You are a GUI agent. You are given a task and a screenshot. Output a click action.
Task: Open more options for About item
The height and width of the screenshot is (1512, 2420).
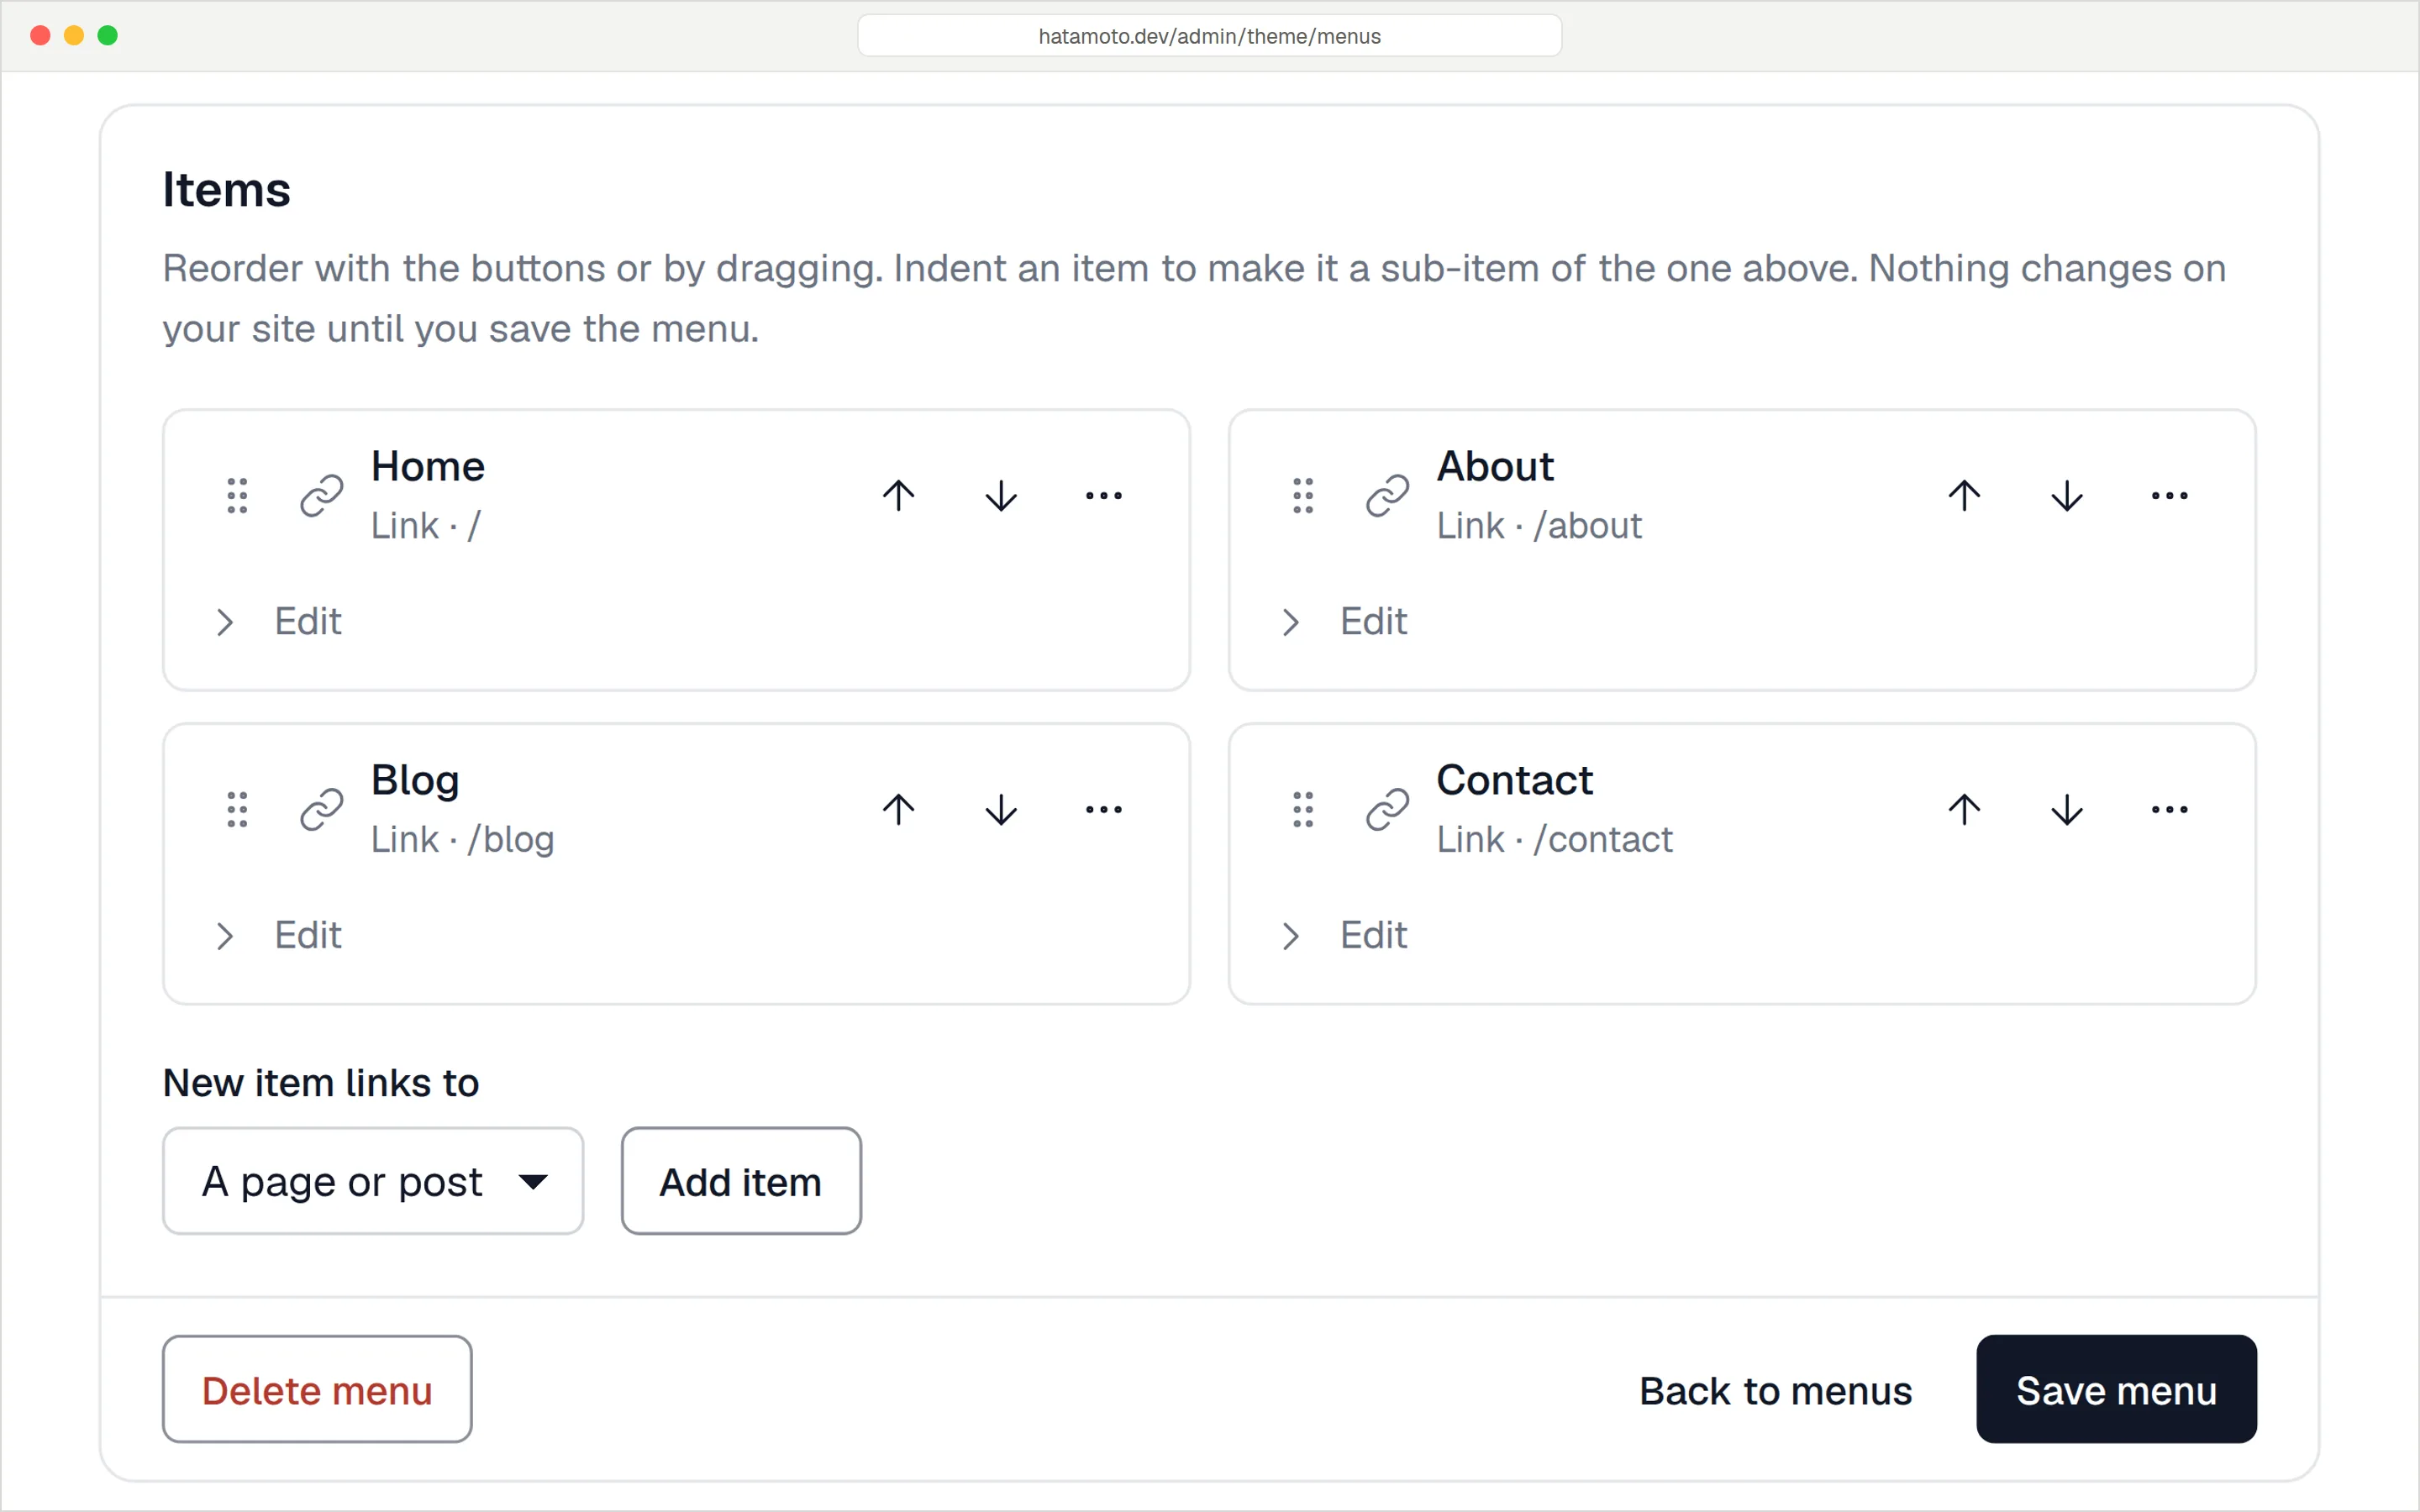[x=2170, y=496]
